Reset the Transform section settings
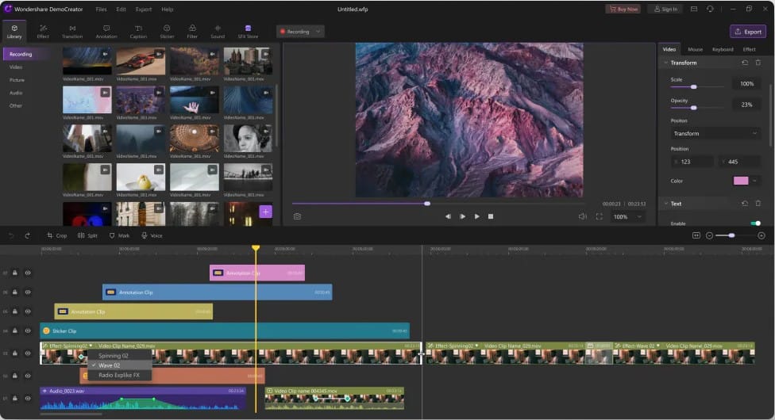Viewport: 775px width, 420px height. [x=744, y=63]
